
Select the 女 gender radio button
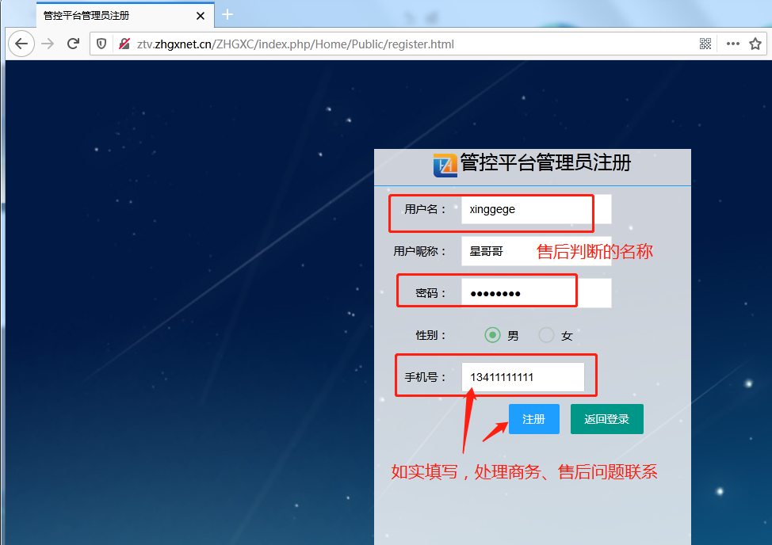pyautogui.click(x=546, y=335)
